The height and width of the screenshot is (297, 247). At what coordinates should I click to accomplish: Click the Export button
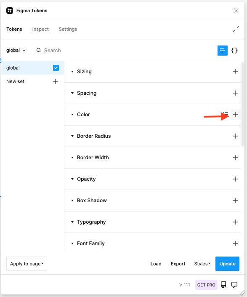(x=178, y=264)
